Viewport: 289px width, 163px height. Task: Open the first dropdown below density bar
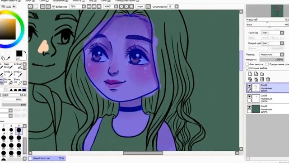point(10,110)
